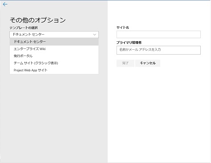Focus the プライマリ管理者 name or email field
Screen dimensions: 211x163
[x=158, y=50]
